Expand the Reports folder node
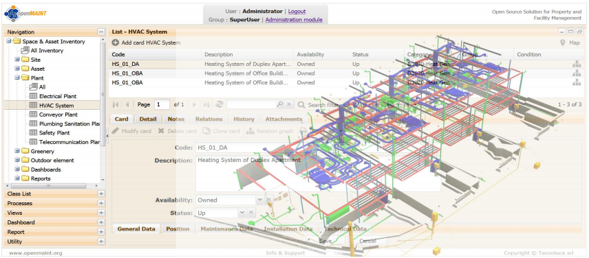Screen dimensions: 589x258 [17, 178]
